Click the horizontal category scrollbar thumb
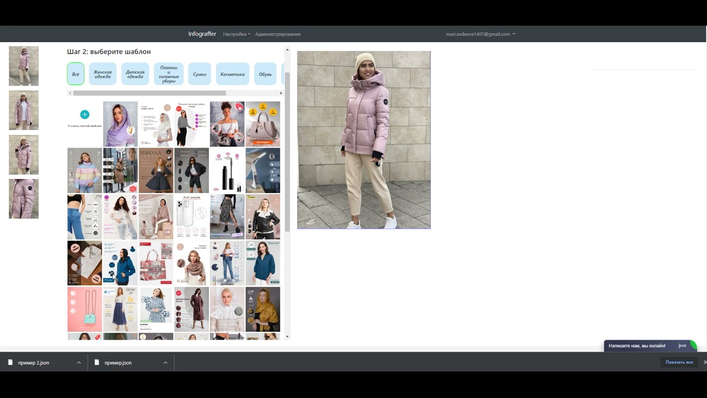This screenshot has width=707, height=398. pos(150,93)
